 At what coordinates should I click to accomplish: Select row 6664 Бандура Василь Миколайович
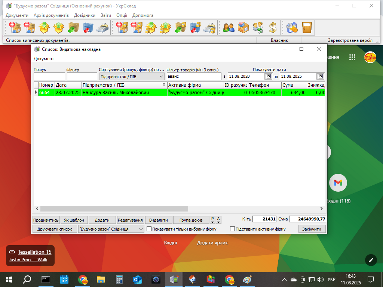coord(179,93)
